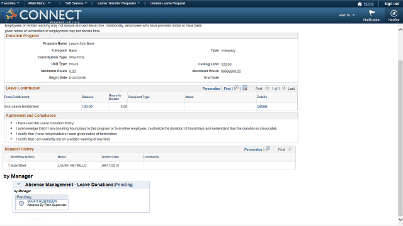
Task: Select 'Leave Sick Bank' program name text
Action: click(x=82, y=44)
